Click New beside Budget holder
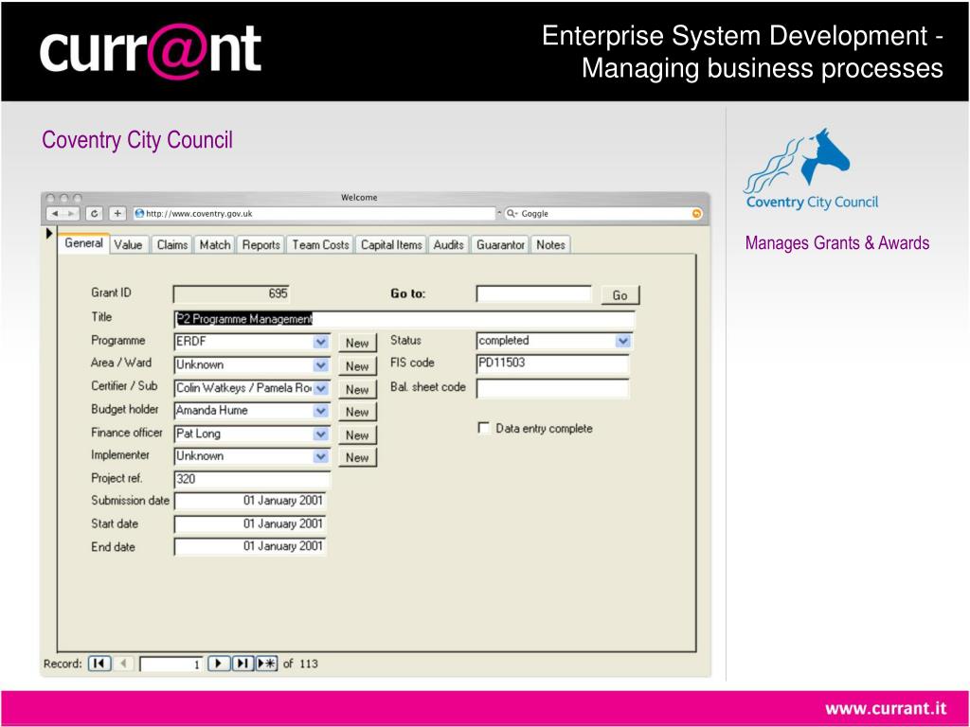 [357, 412]
